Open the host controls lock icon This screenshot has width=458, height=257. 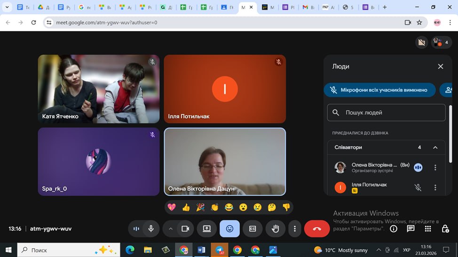click(x=445, y=229)
